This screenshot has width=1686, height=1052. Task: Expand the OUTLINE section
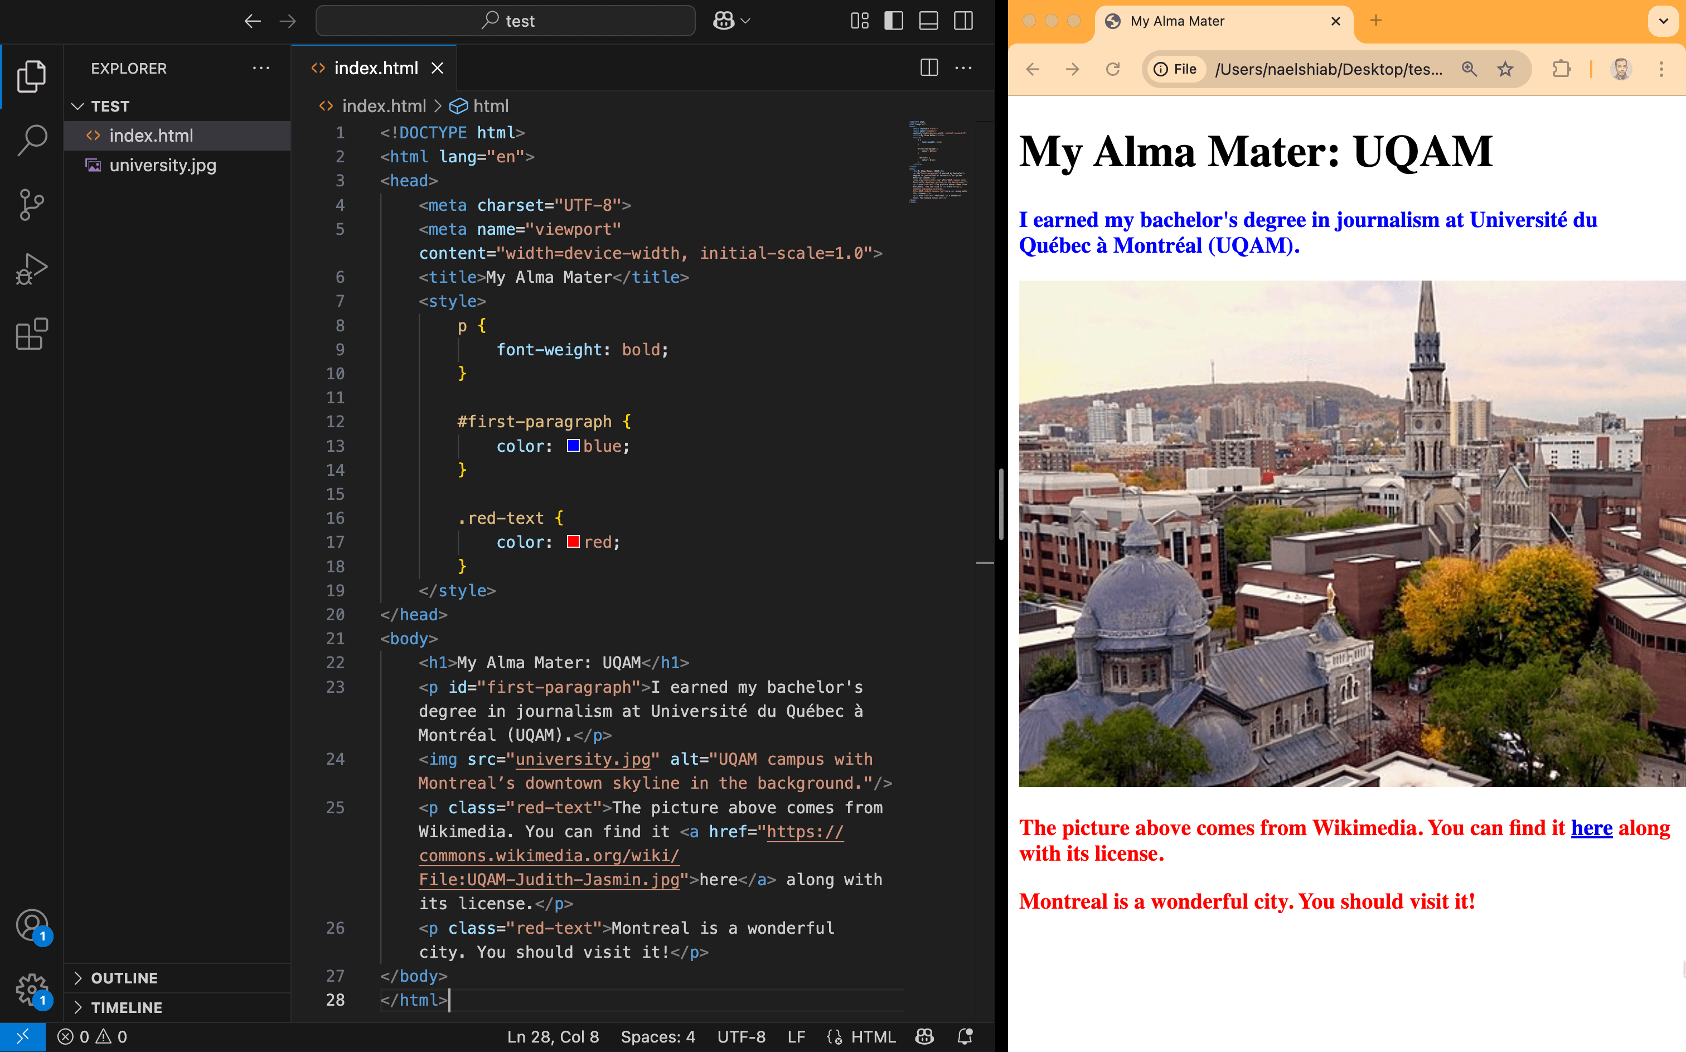[x=177, y=978]
